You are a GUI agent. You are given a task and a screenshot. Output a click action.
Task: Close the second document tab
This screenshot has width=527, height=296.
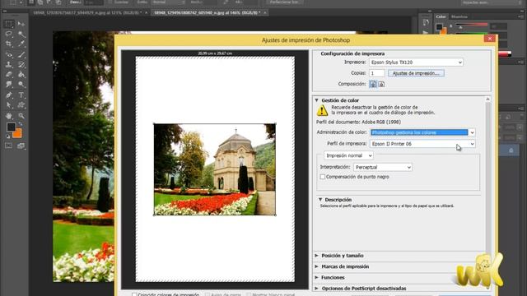click(x=265, y=13)
